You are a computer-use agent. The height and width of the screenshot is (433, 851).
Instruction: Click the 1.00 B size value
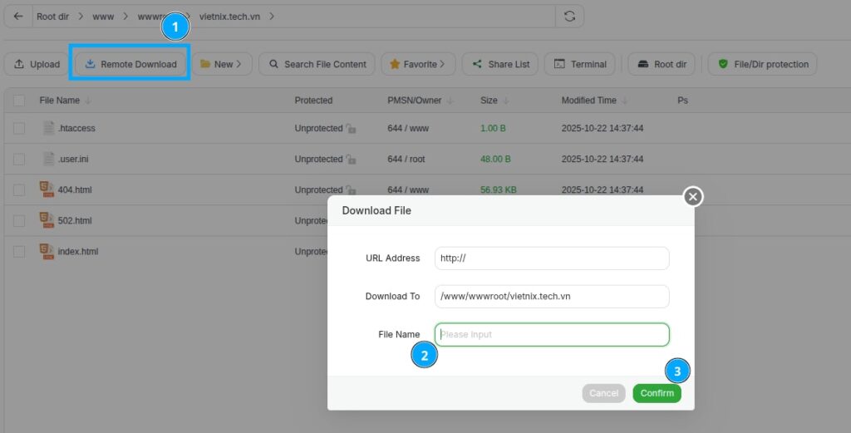[493, 128]
